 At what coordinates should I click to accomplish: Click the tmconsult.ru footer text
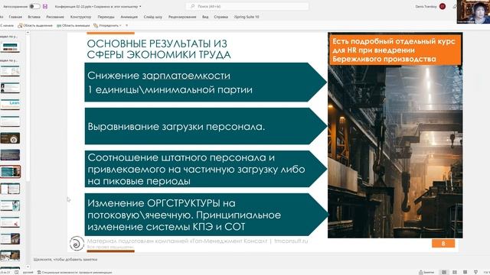291,241
